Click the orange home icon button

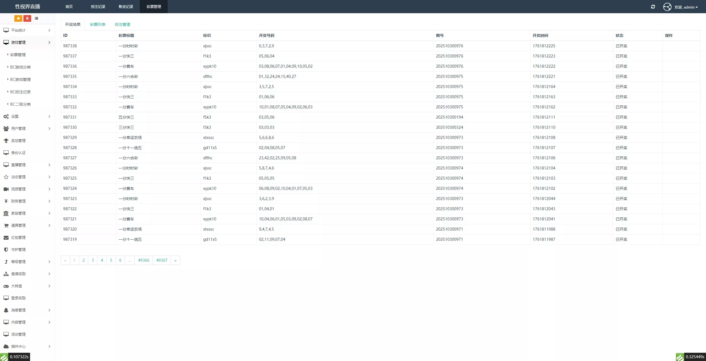(18, 18)
